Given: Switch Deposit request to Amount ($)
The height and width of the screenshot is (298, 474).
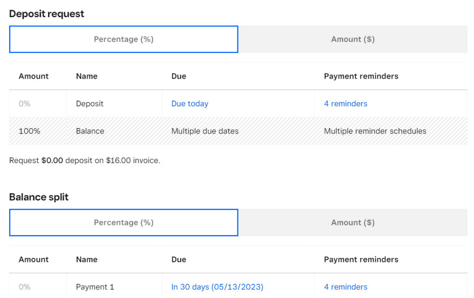Looking at the screenshot, I should [x=353, y=39].
